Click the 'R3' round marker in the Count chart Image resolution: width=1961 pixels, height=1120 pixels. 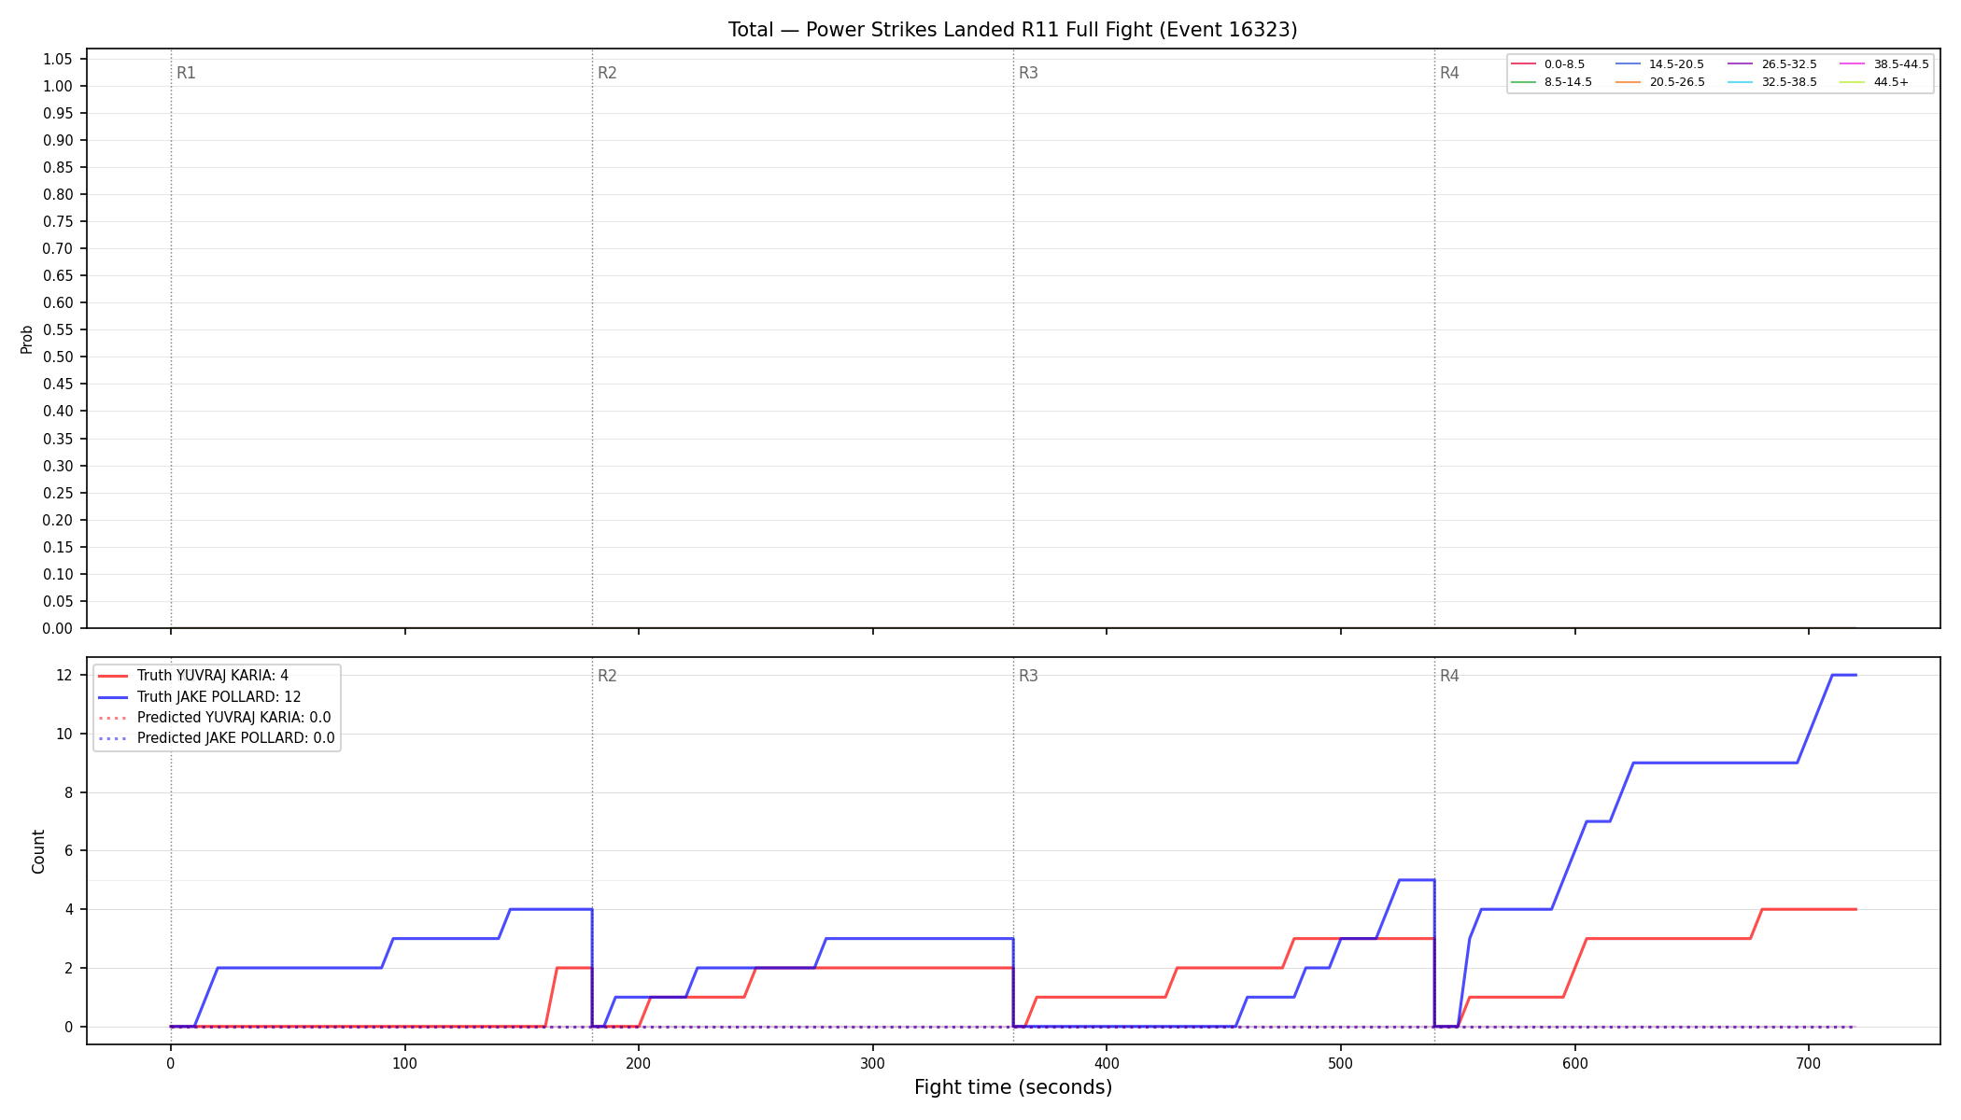[x=1028, y=676]
